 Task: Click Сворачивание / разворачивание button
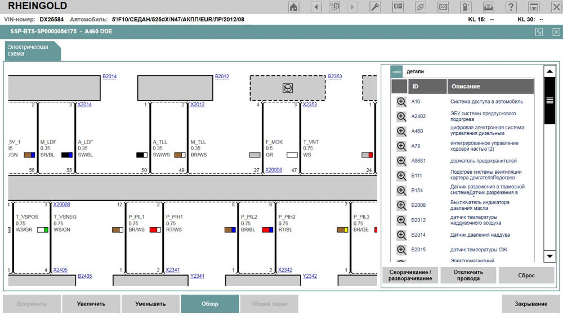[409, 275]
